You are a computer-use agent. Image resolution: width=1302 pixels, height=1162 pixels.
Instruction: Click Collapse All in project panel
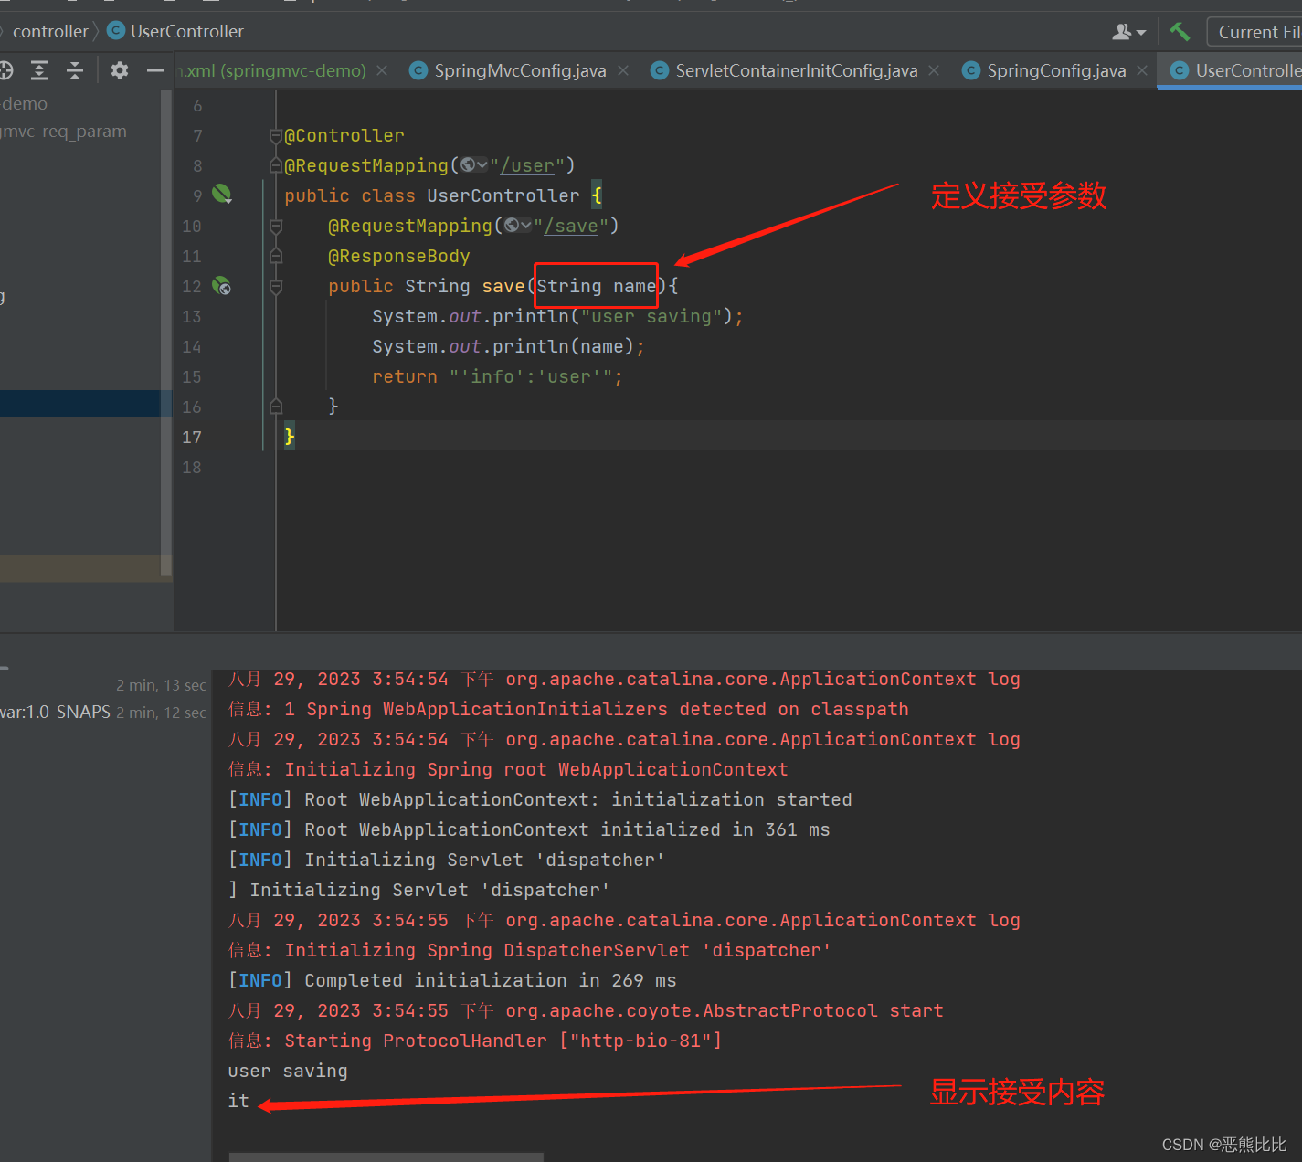click(x=75, y=70)
